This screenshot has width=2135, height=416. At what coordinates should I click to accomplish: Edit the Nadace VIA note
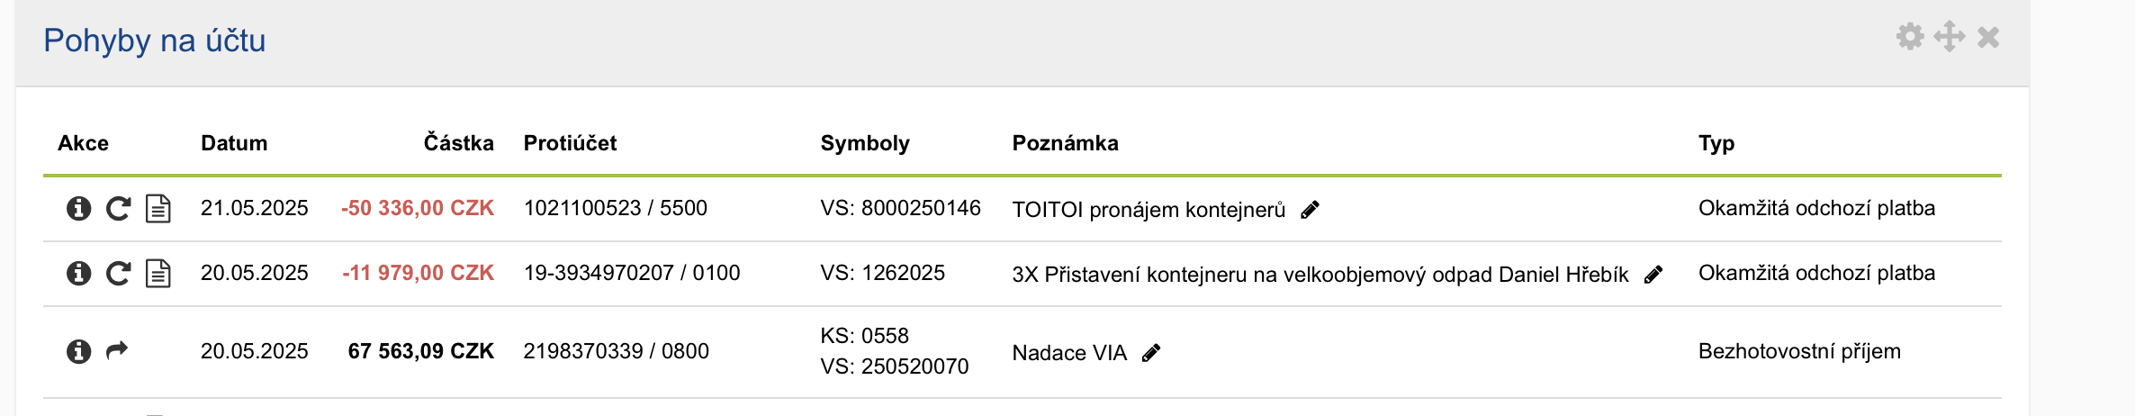point(1151,353)
